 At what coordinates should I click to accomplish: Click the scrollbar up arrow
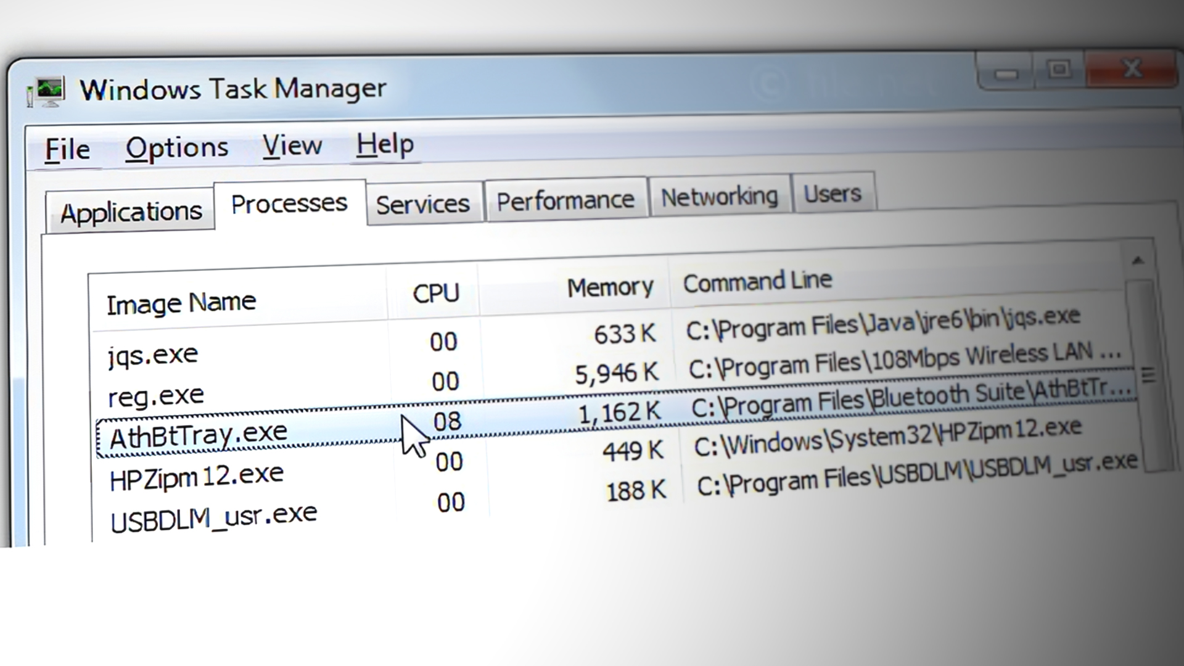[x=1138, y=261]
